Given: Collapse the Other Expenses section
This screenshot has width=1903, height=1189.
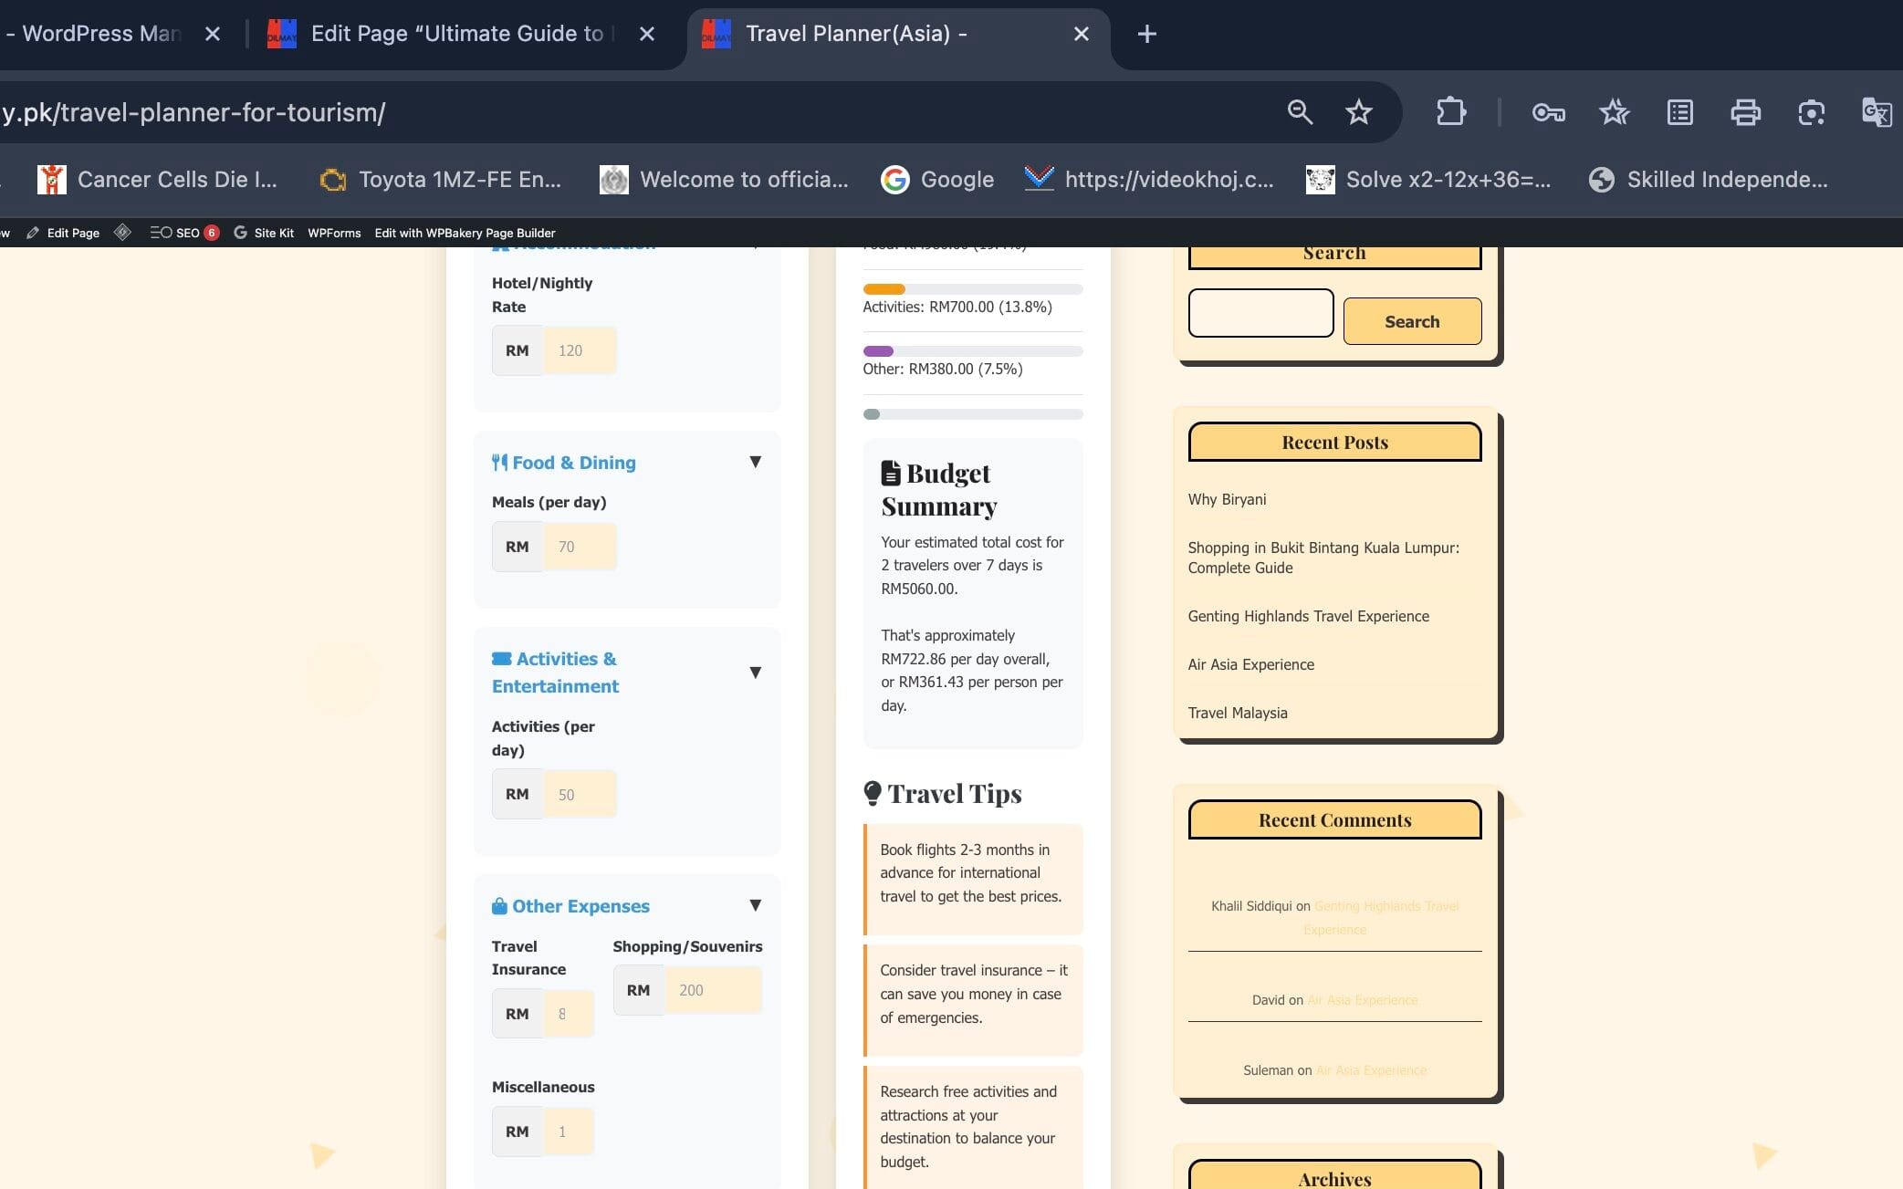Looking at the screenshot, I should coord(755,905).
